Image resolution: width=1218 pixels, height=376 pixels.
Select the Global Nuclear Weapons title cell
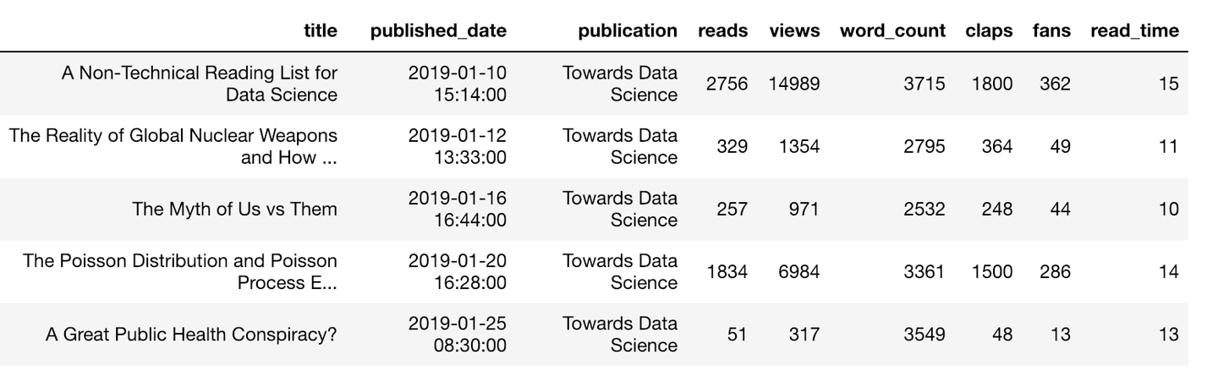(x=173, y=146)
